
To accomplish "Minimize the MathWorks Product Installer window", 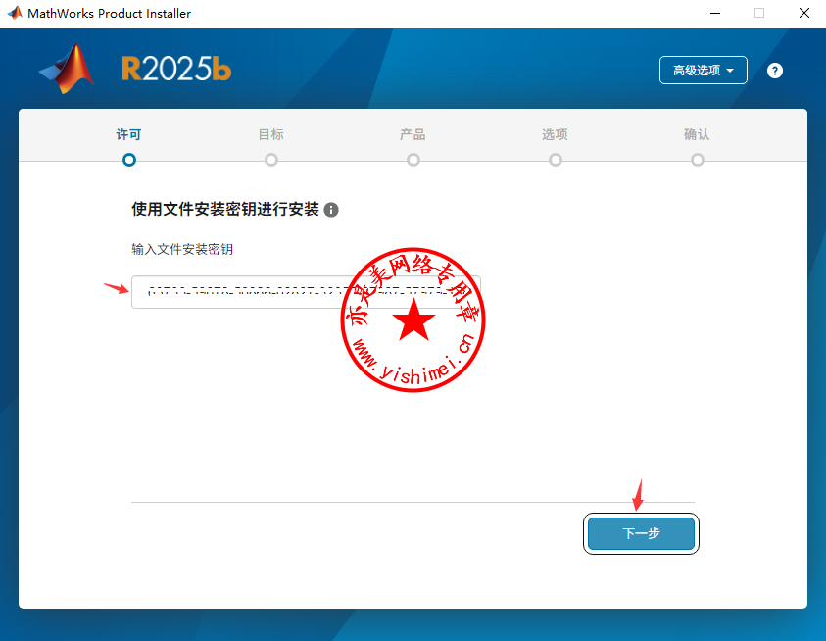I will click(713, 14).
